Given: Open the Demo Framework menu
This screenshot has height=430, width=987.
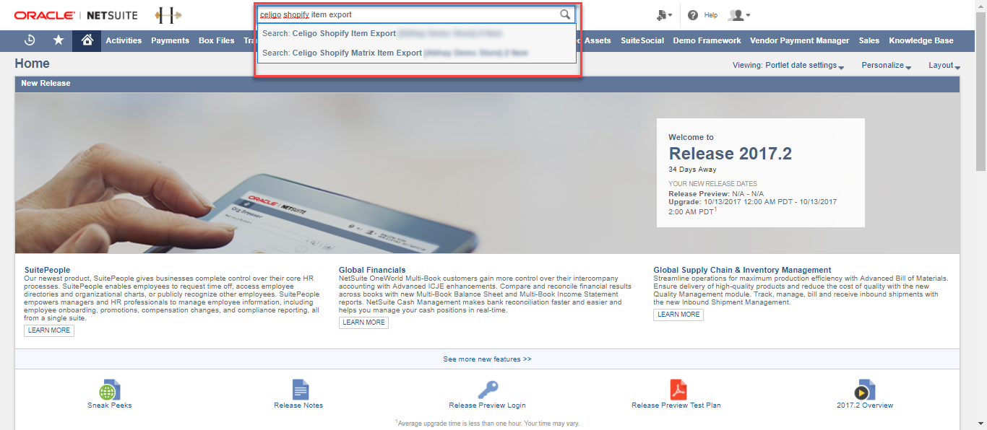Looking at the screenshot, I should (707, 40).
